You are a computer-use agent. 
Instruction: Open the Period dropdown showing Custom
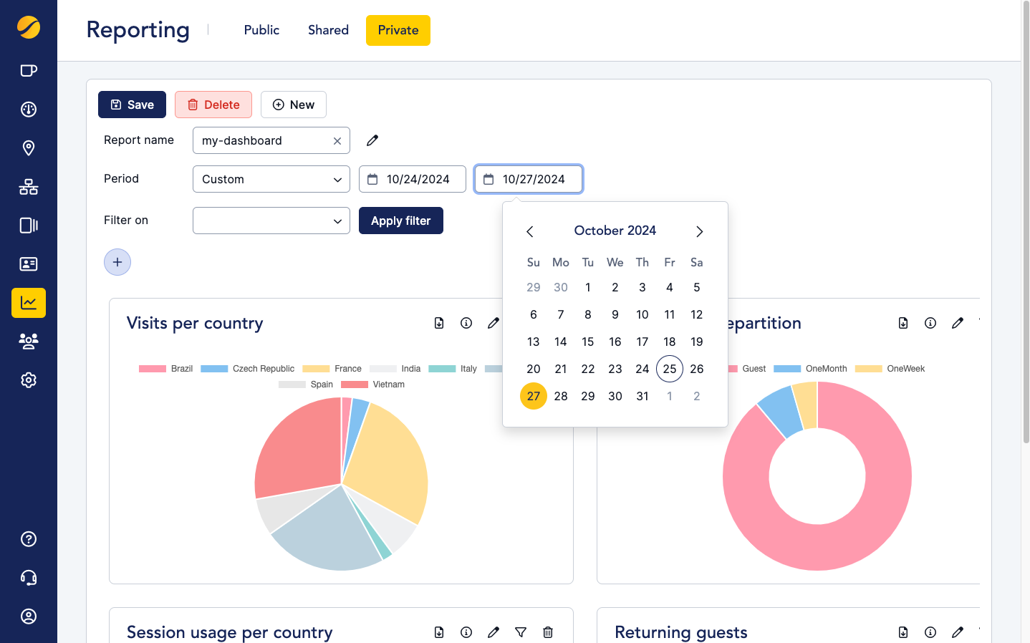tap(271, 179)
